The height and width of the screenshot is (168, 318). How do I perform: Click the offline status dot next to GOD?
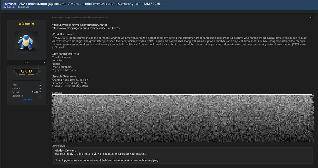(45, 62)
